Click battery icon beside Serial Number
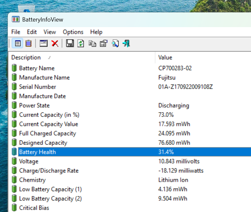This screenshot has height=212, width=251. (x=14, y=86)
